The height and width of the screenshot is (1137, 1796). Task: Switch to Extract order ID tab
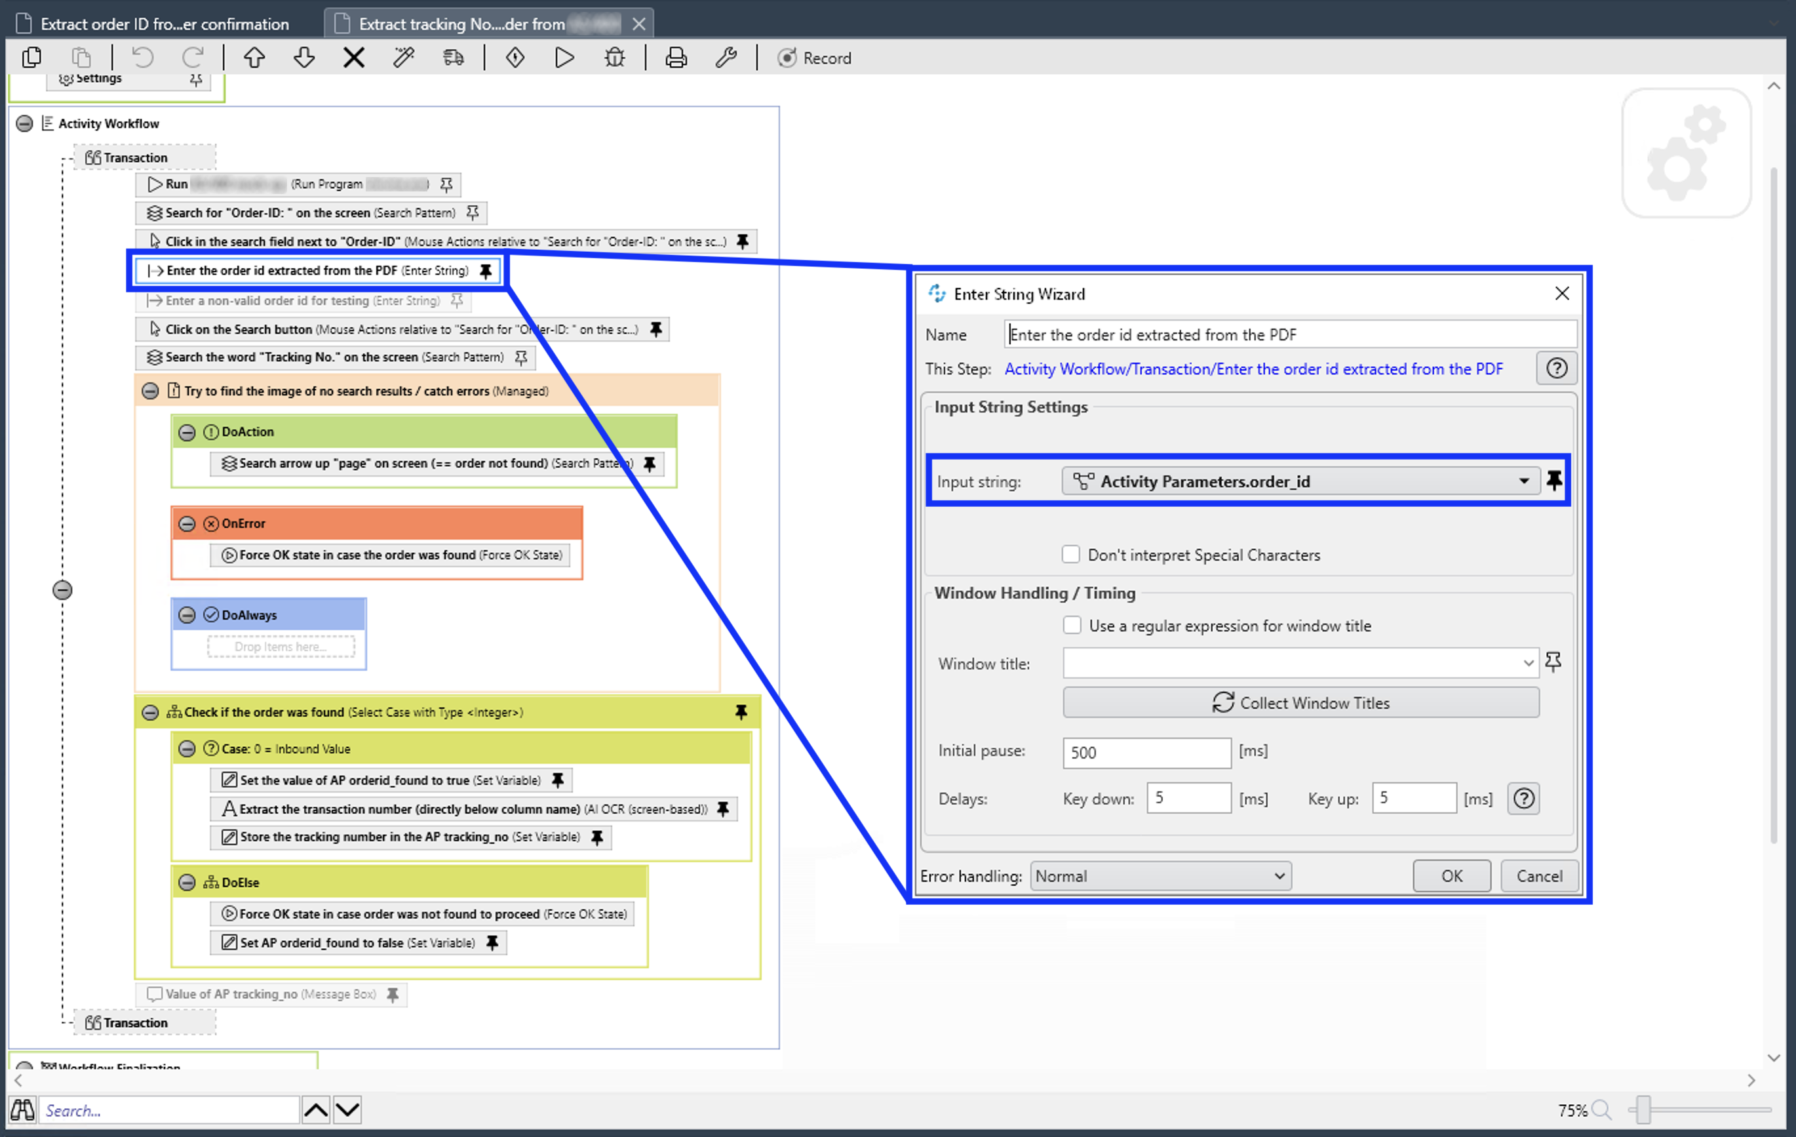164,24
